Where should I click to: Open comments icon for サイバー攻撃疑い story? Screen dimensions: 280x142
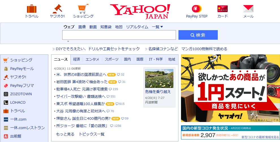[108, 96]
